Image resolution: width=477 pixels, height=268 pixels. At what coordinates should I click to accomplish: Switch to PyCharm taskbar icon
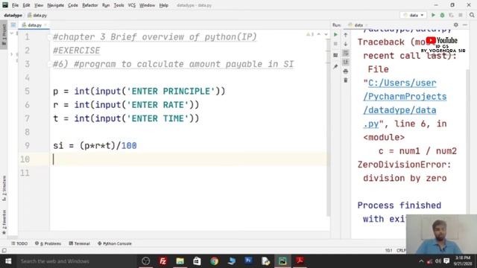point(282,261)
